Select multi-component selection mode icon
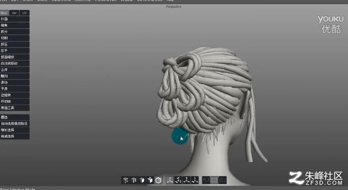348x190 pixels. click(x=150, y=180)
